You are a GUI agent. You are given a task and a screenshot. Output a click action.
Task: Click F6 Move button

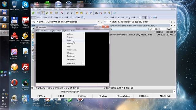(x=103, y=96)
